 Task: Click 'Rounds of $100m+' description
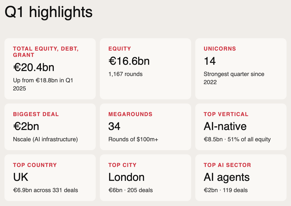pyautogui.click(x=133, y=139)
